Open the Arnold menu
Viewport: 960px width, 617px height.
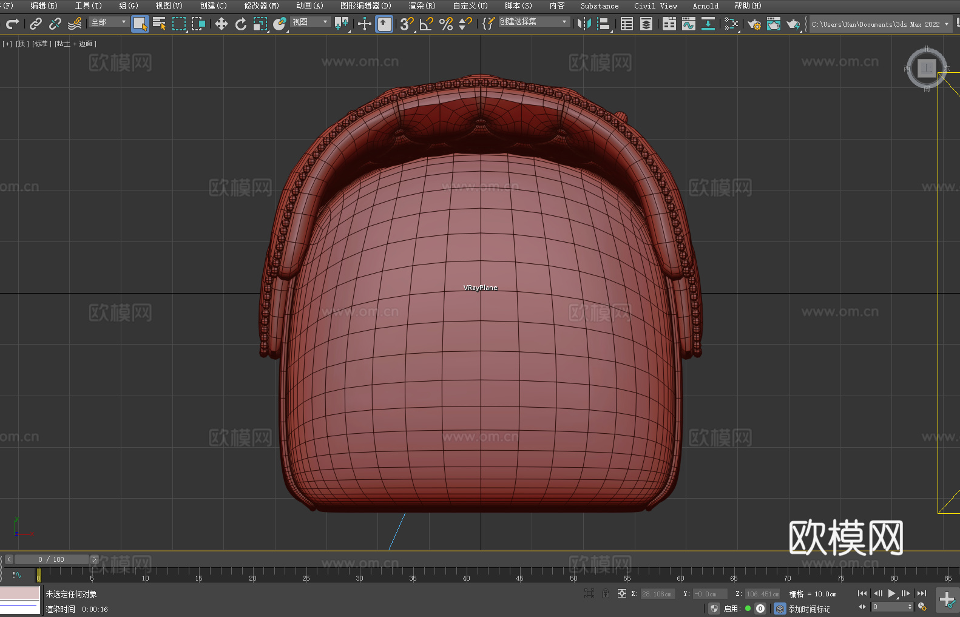[705, 5]
